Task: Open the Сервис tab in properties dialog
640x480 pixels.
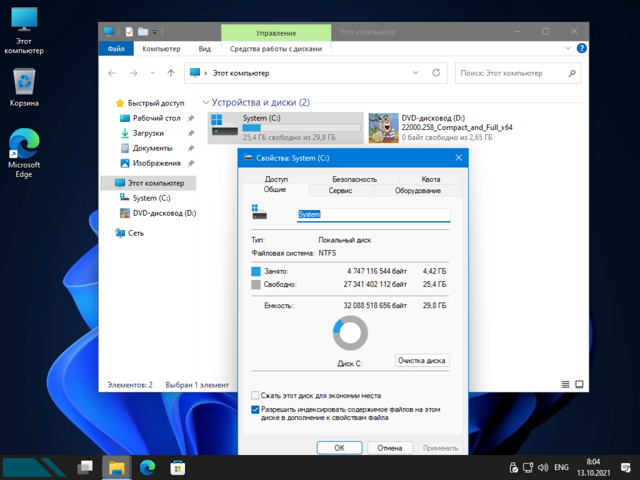Action: 340,190
